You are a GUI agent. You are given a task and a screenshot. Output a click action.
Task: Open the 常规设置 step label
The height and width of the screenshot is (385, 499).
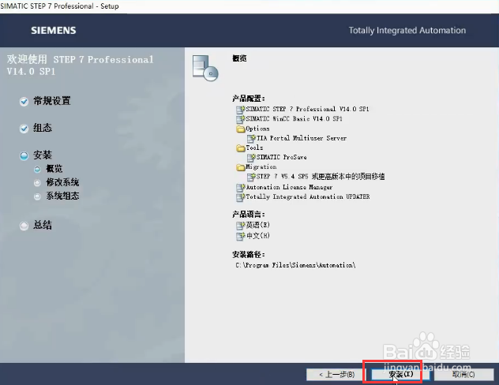(52, 101)
